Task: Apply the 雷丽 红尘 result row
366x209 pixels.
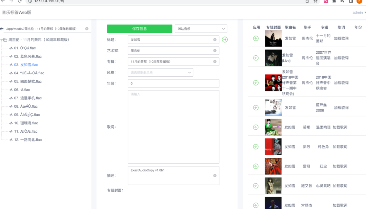Action: [256, 166]
